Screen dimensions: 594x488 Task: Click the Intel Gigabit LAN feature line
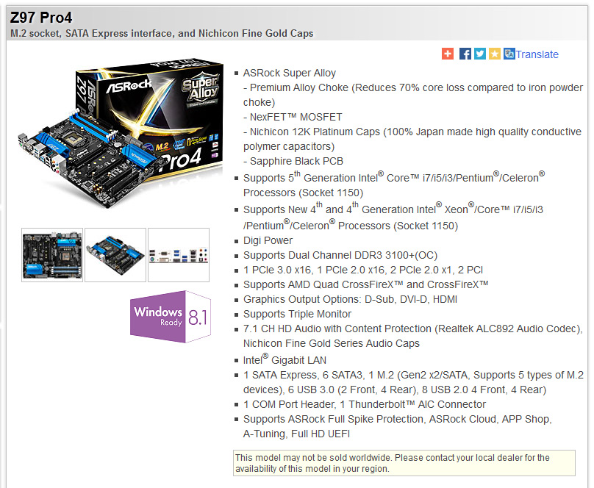coord(285,359)
